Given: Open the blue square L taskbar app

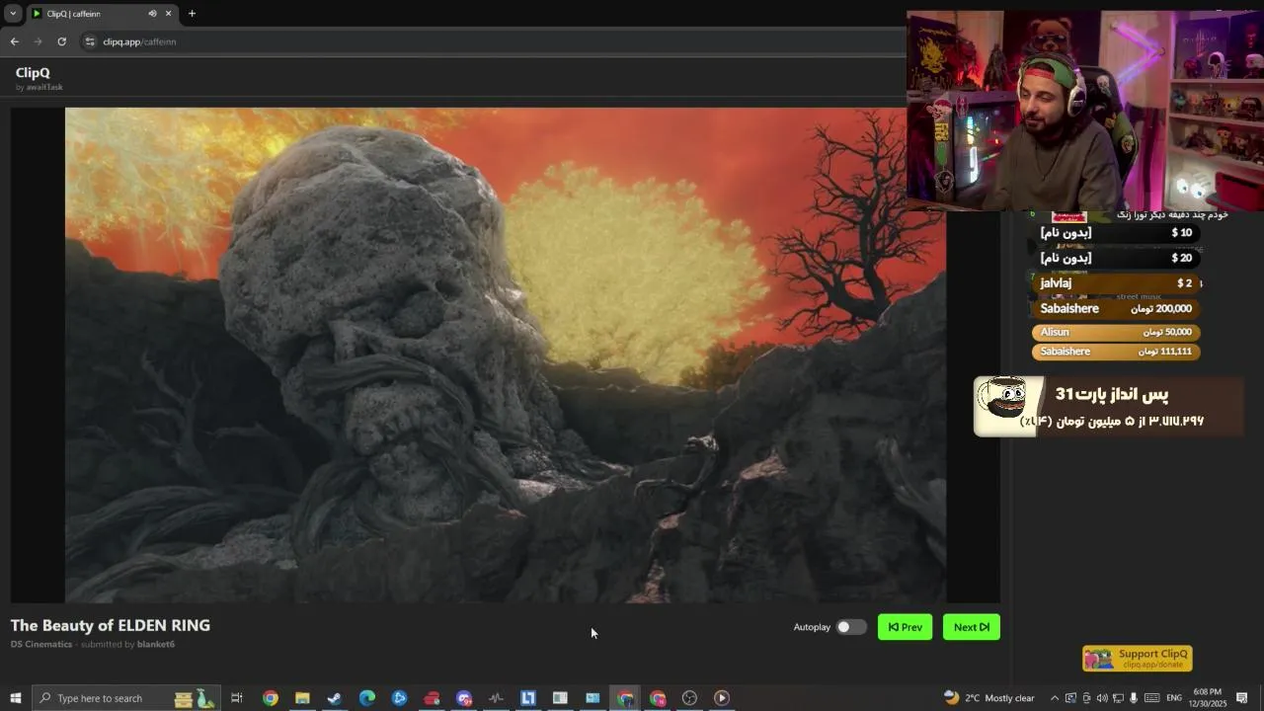Looking at the screenshot, I should pos(528,698).
